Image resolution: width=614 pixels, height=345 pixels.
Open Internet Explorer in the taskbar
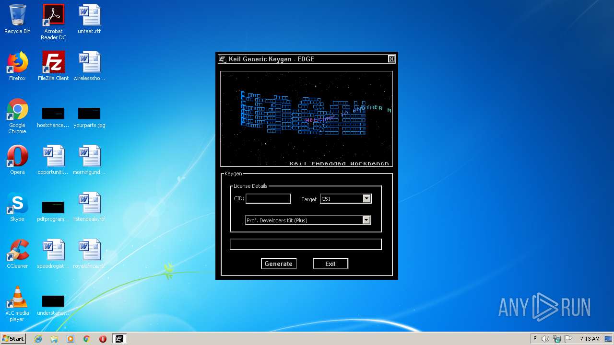(x=38, y=339)
